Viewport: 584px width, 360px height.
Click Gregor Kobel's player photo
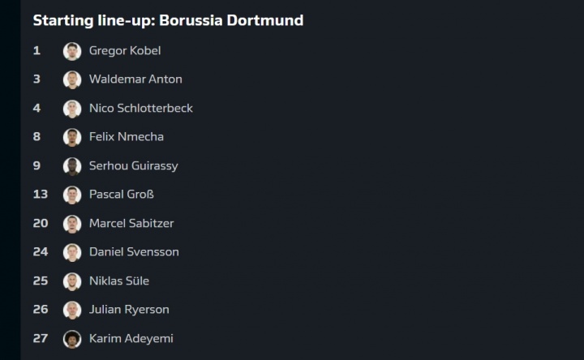pyautogui.click(x=72, y=51)
